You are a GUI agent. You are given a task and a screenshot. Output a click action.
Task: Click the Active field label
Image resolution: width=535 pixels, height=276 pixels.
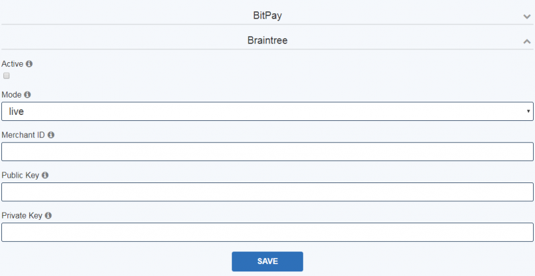12,63
